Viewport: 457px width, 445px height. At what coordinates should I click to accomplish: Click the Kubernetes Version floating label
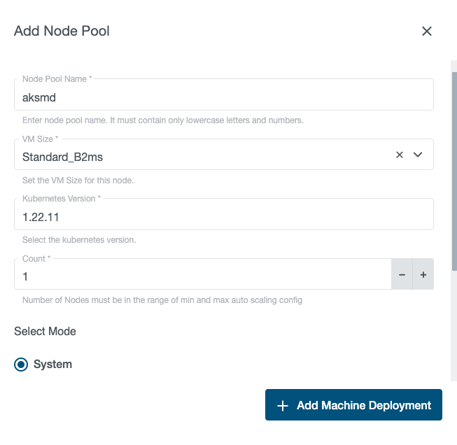(61, 199)
